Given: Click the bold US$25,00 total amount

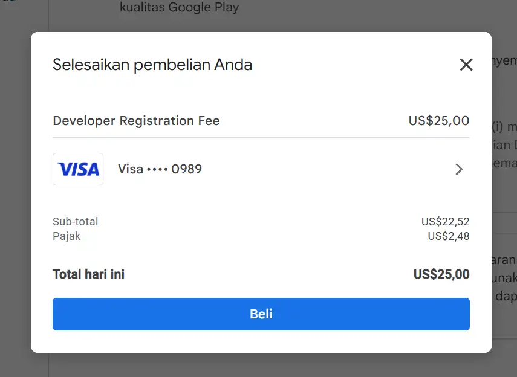Looking at the screenshot, I should click(x=441, y=274).
